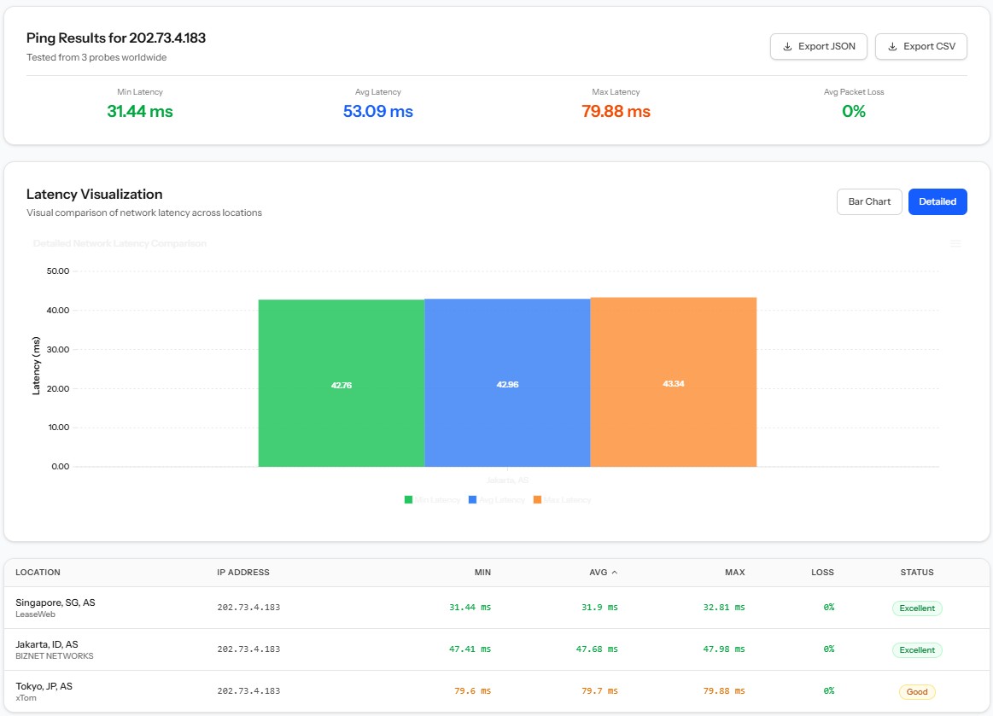Sort table by IP ADDRESS column header
Screen dimensions: 993x716
(243, 573)
